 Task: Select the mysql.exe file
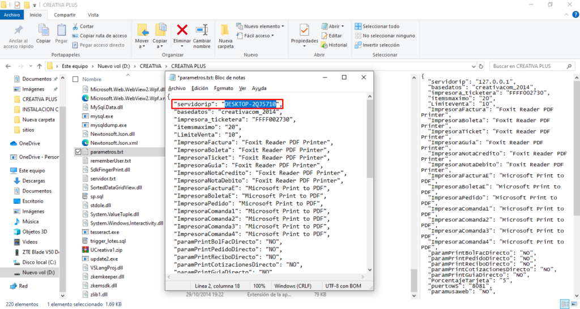(x=102, y=116)
